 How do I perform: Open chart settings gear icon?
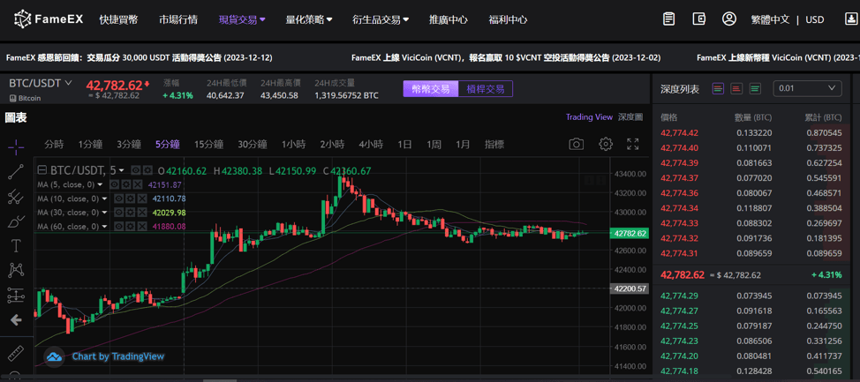605,144
